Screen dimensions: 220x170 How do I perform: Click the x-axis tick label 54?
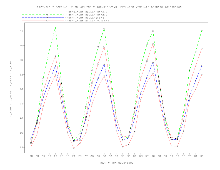[141, 156]
